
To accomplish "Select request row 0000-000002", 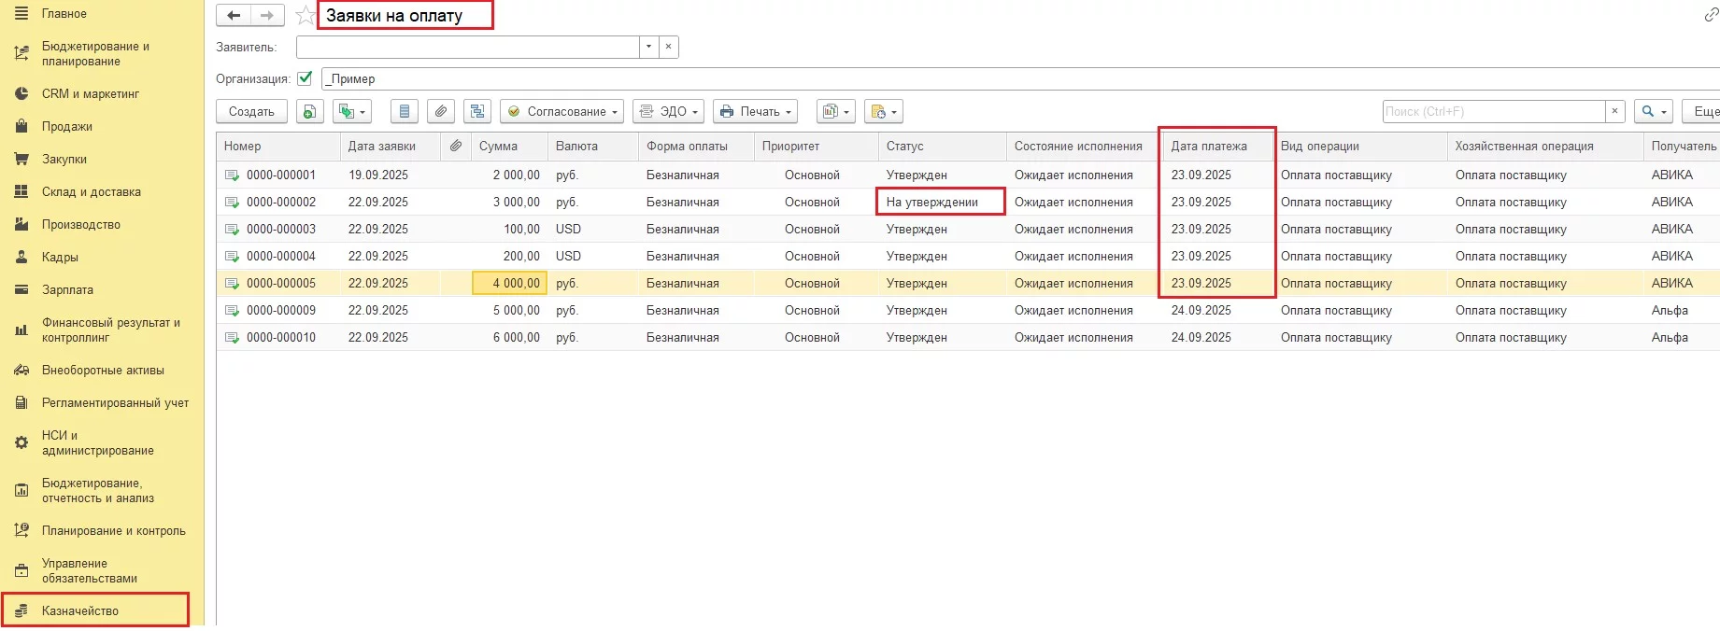I will tap(968, 202).
